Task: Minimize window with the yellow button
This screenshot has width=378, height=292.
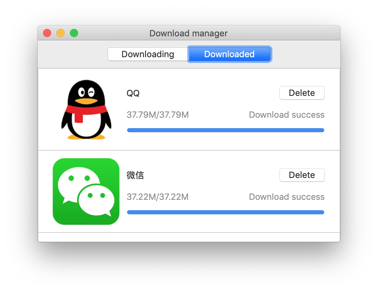Action: coord(61,33)
